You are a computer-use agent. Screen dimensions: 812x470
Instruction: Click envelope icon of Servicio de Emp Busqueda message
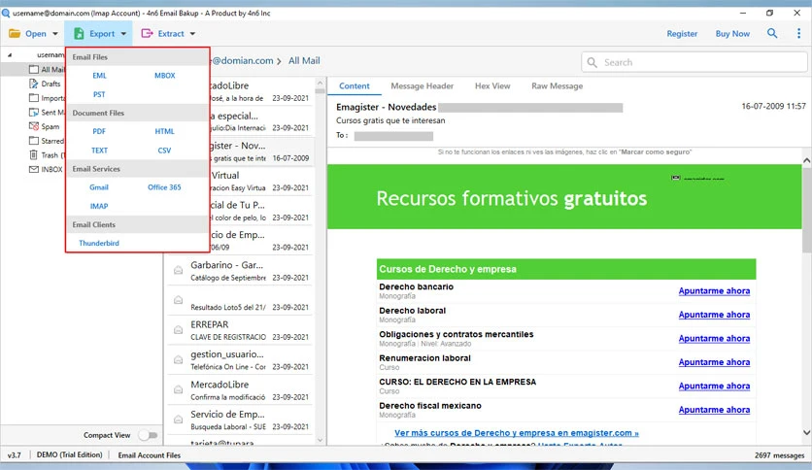coord(178,420)
